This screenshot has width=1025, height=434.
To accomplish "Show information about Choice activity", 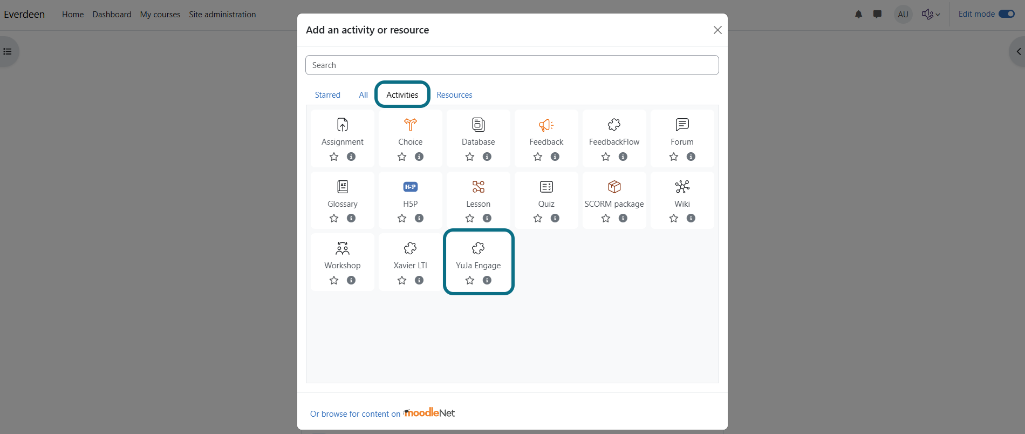I will click(419, 157).
